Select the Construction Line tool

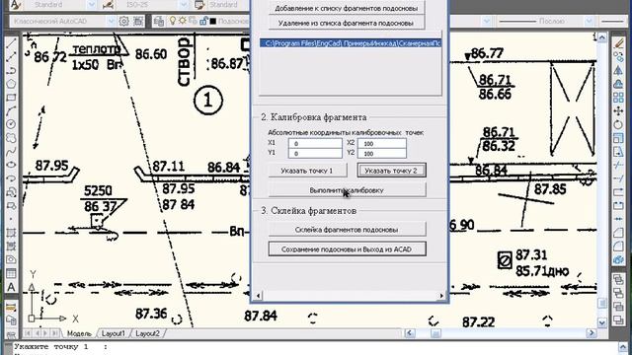[11, 57]
